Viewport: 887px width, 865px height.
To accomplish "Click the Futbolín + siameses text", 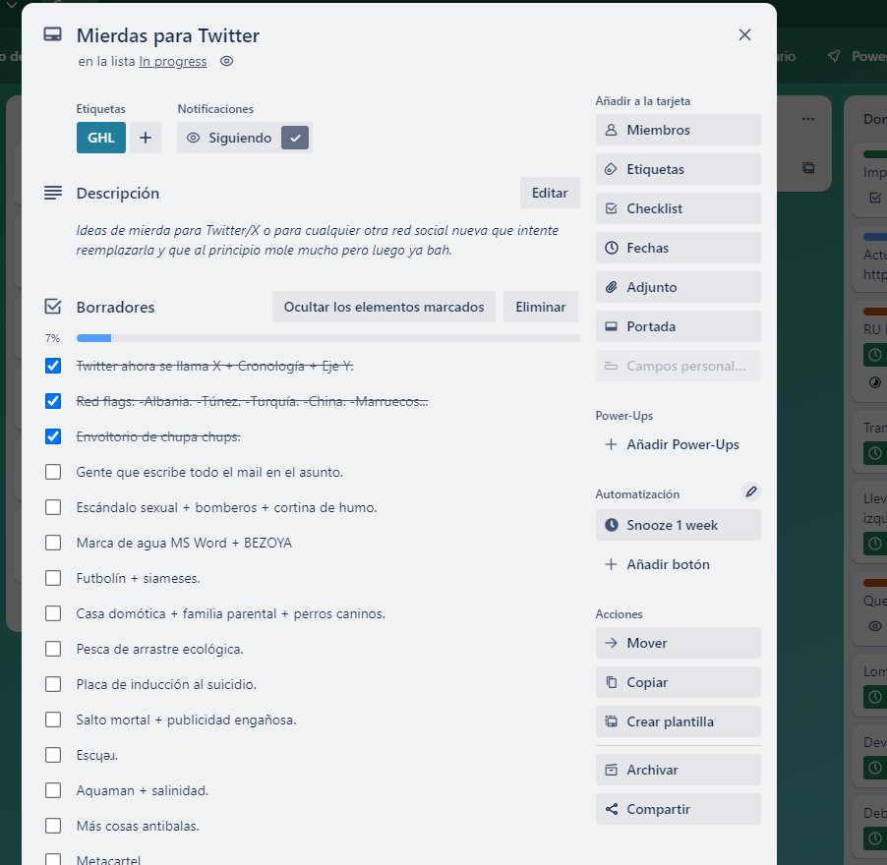I will click(138, 578).
